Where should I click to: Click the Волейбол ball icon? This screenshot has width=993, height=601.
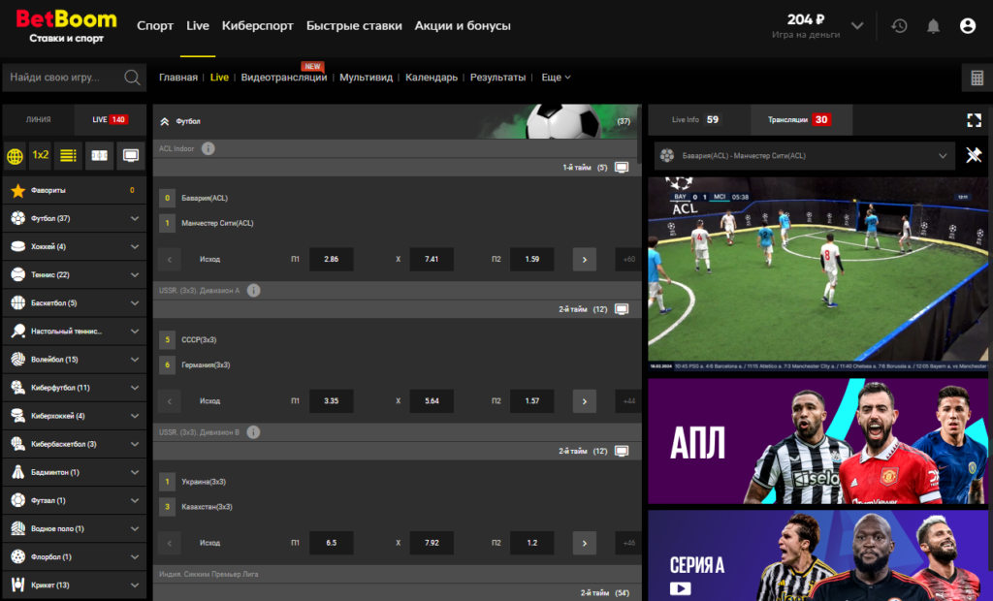pos(18,359)
